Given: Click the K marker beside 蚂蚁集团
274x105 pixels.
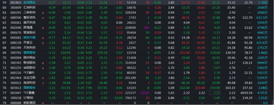Looking at the screenshot, I should [43, 103].
